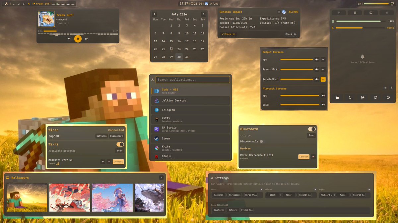Seek in the media player progress bar
This screenshot has width=398, height=223.
click(x=78, y=31)
